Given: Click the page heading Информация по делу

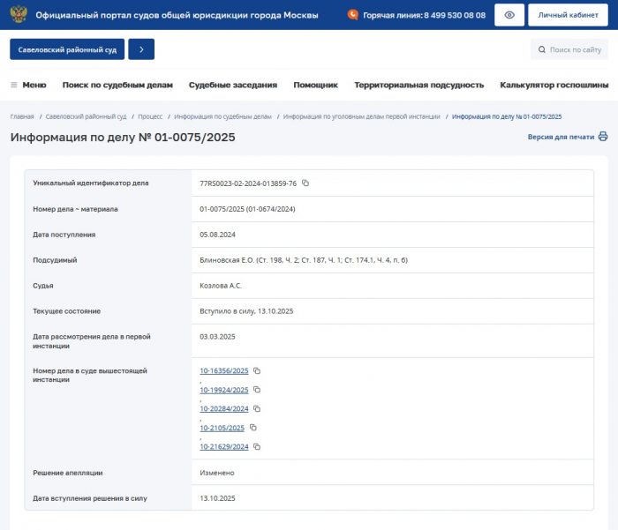Looking at the screenshot, I should click(123, 137).
